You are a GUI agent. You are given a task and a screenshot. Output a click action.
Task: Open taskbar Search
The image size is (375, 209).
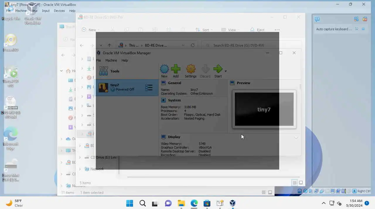coord(143,203)
